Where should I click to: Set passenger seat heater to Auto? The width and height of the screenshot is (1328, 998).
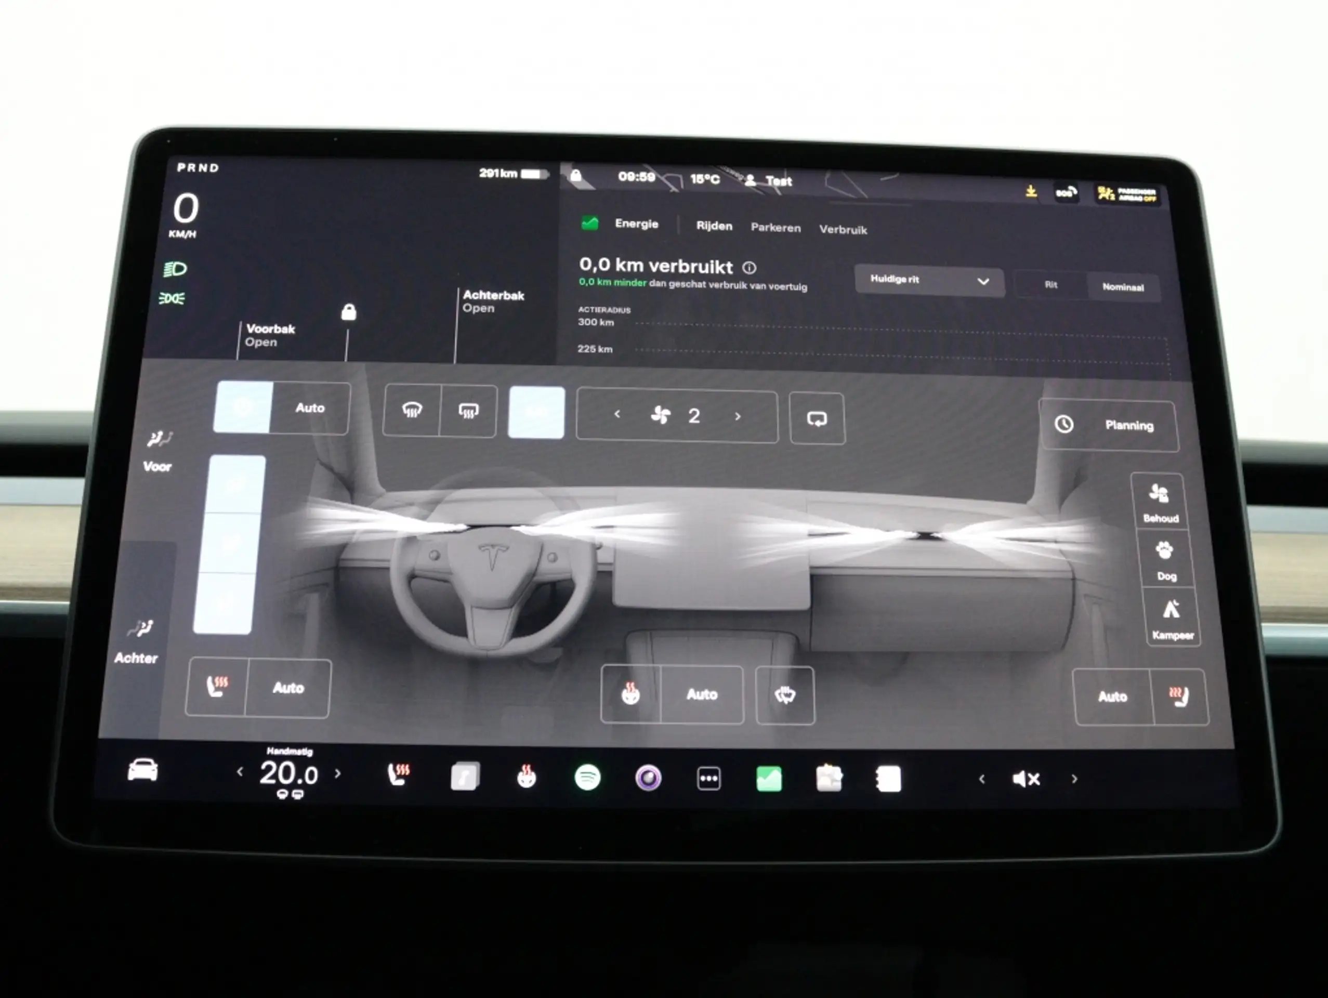1112,697
